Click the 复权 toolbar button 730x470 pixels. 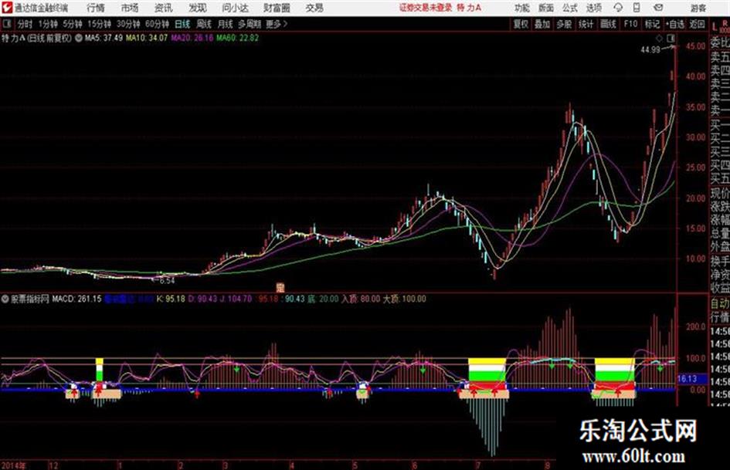click(x=521, y=24)
